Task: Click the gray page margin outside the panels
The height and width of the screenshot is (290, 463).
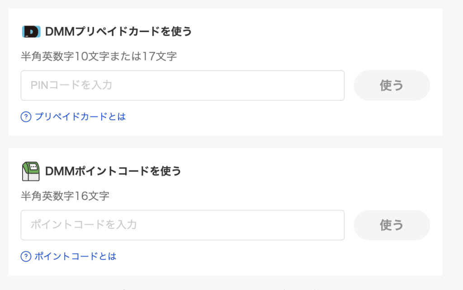Action: [x=452, y=136]
